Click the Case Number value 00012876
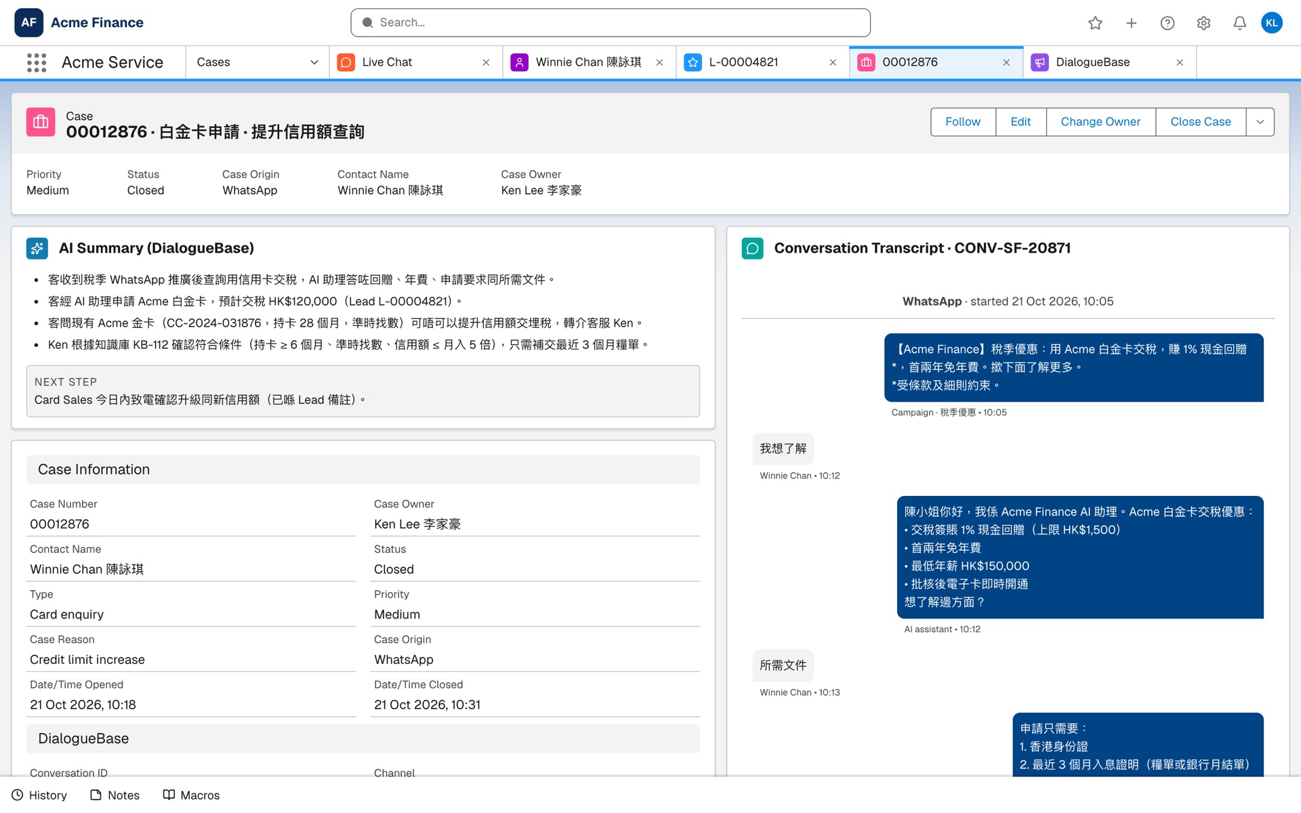This screenshot has width=1301, height=813. 60,524
